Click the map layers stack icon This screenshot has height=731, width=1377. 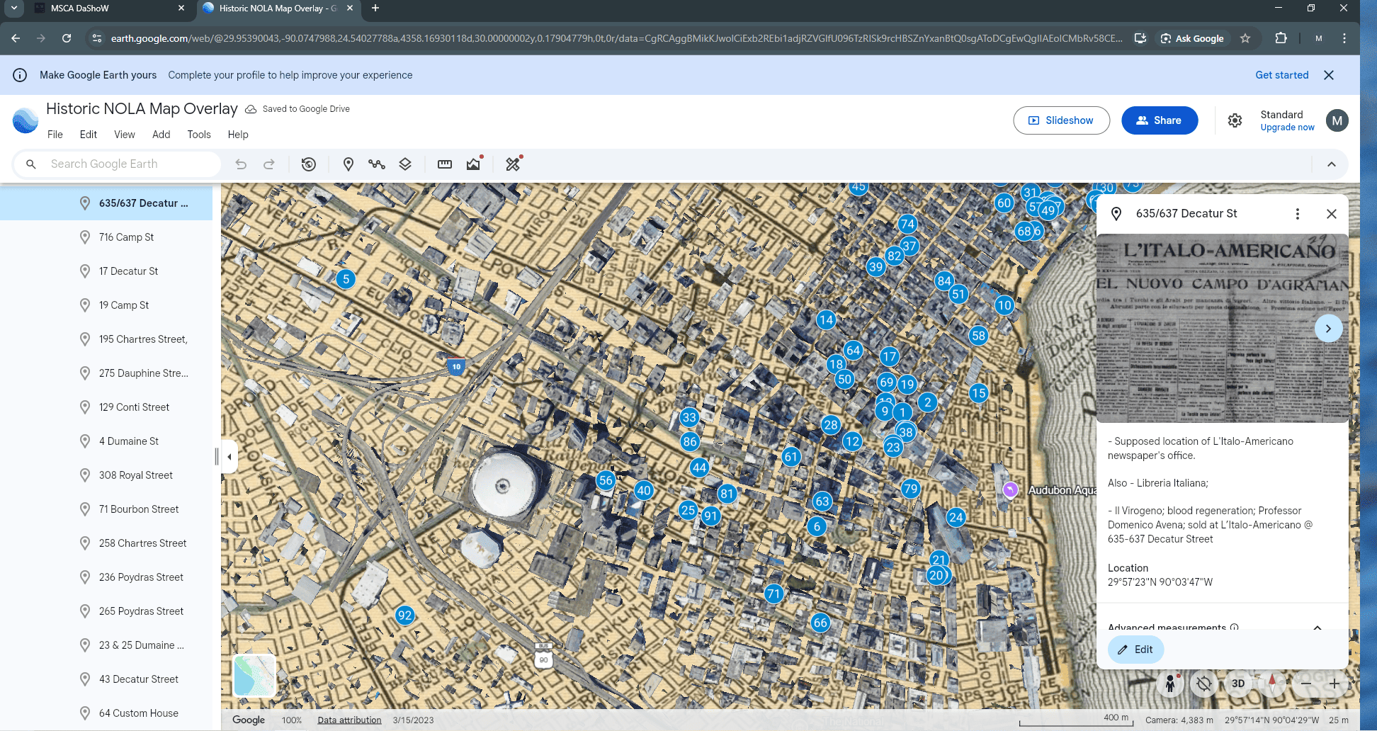pos(405,164)
